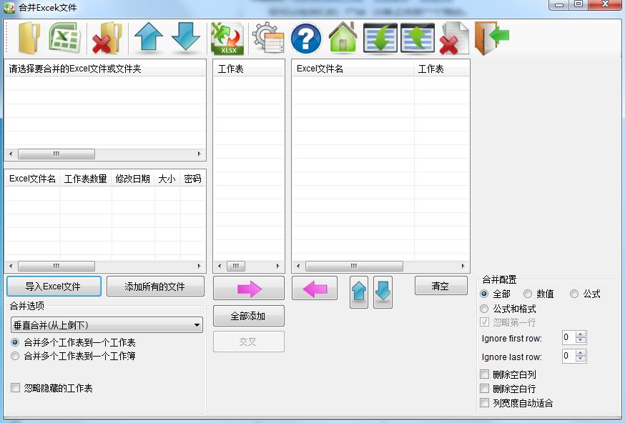Increase Ignore first row spinner
Image resolution: width=625 pixels, height=423 pixels.
coord(581,334)
